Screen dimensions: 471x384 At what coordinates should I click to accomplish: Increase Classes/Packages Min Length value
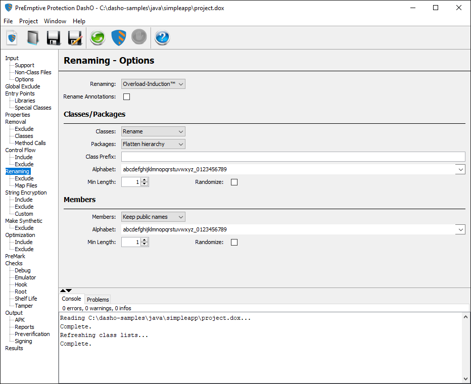[145, 180]
